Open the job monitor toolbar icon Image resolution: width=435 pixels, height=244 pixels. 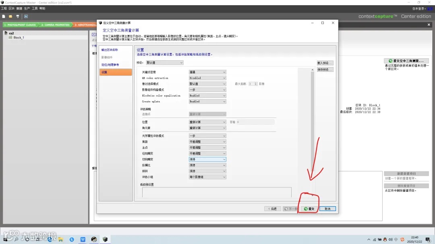coord(26,16)
